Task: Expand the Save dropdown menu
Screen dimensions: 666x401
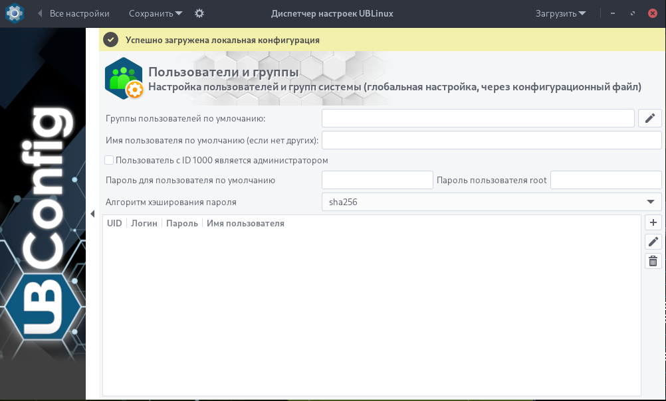Action: (x=155, y=13)
